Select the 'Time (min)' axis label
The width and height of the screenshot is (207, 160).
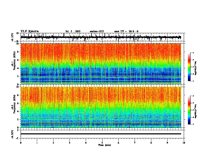pos(105,145)
